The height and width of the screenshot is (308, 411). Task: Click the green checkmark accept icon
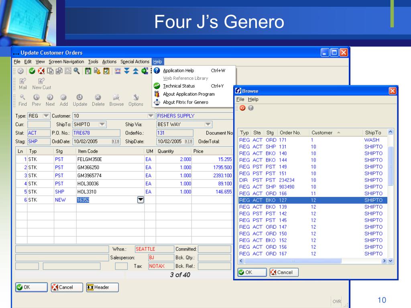point(32,71)
